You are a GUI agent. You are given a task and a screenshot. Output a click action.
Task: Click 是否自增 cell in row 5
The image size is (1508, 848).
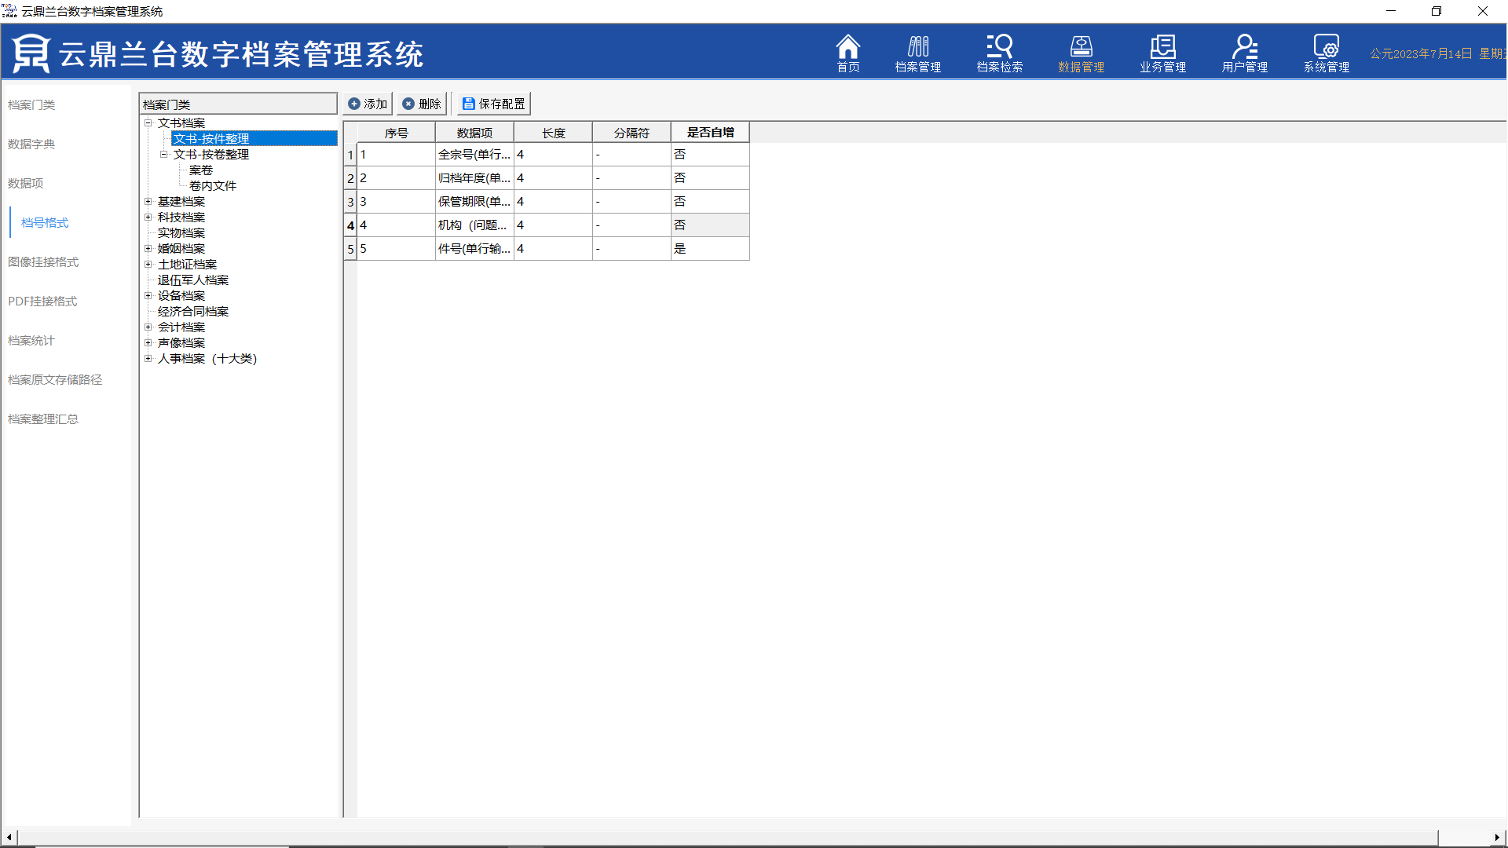pyautogui.click(x=709, y=249)
